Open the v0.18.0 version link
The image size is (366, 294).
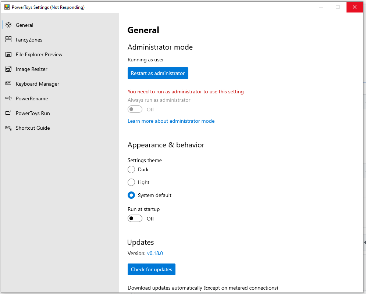click(x=155, y=253)
